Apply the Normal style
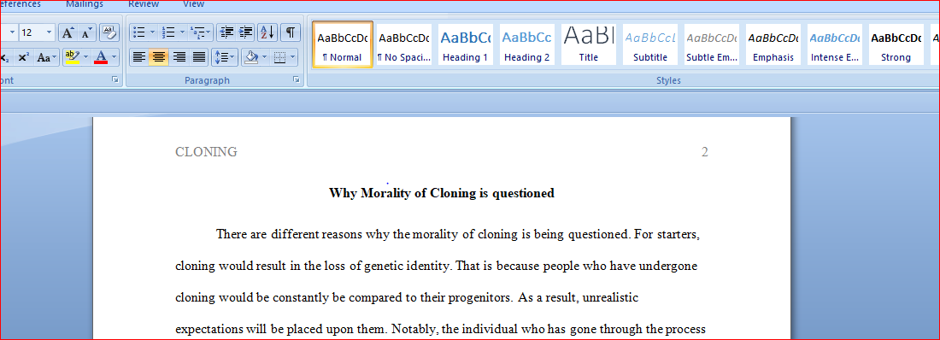The height and width of the screenshot is (340, 940). coord(342,44)
